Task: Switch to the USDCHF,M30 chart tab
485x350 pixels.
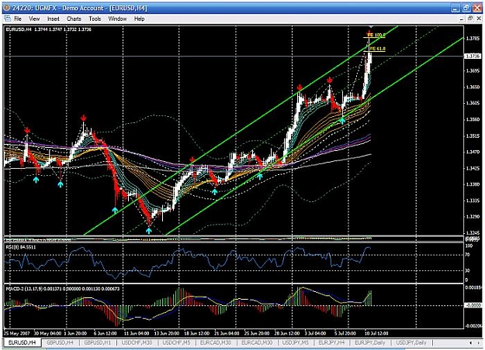Action: 137,342
